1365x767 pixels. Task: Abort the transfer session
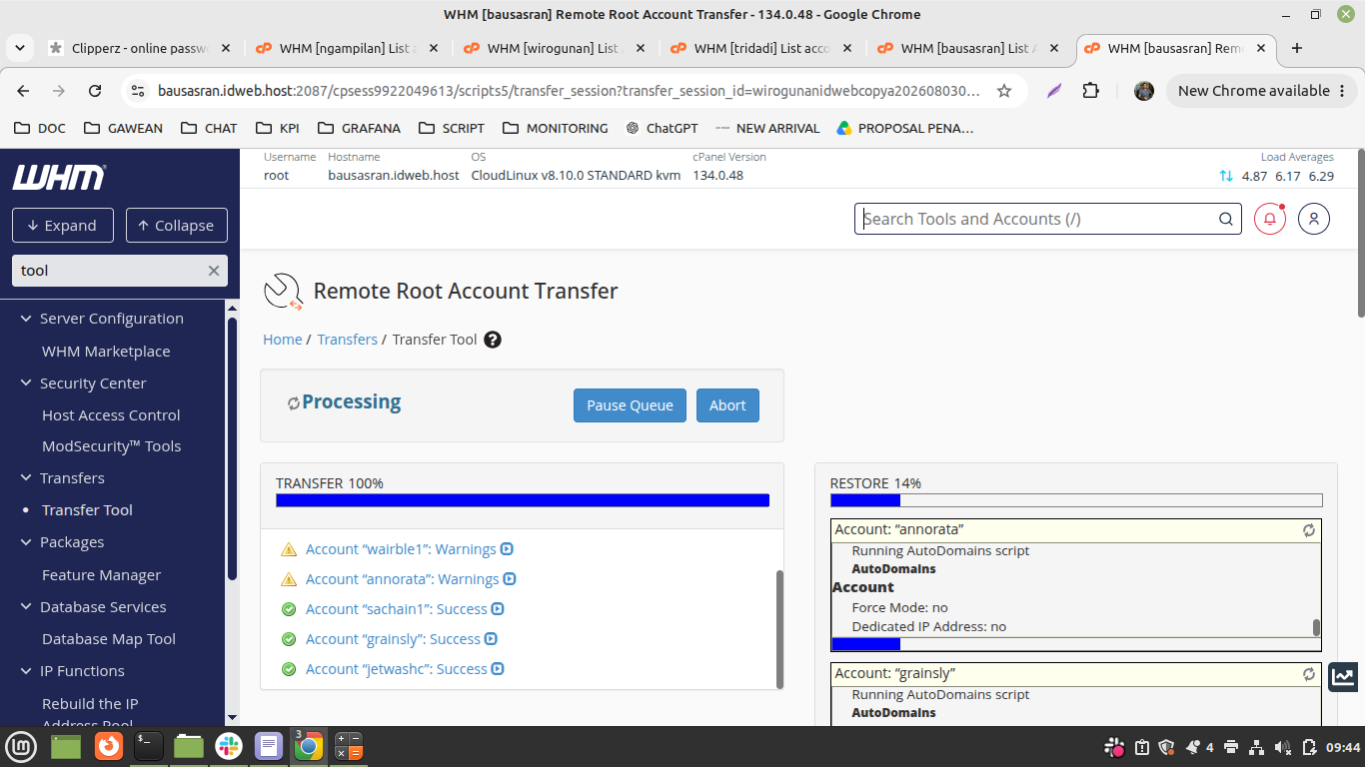(727, 405)
